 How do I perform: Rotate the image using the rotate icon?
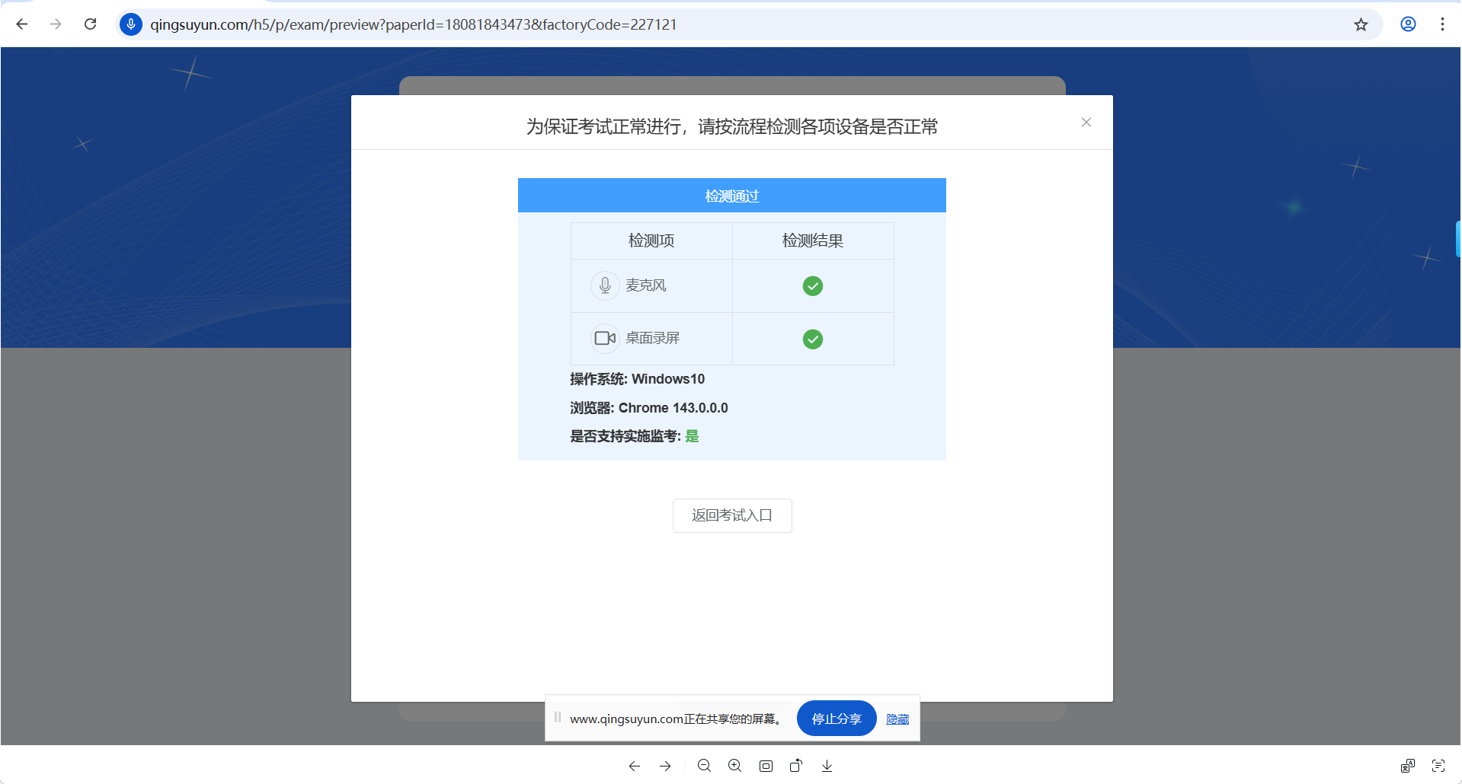tap(796, 766)
